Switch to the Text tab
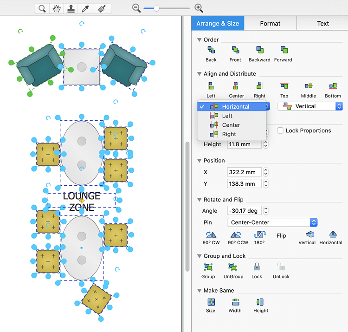 point(323,23)
